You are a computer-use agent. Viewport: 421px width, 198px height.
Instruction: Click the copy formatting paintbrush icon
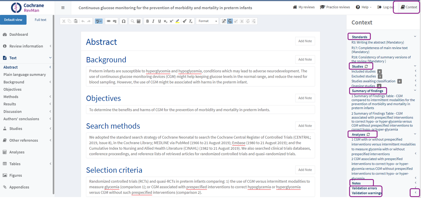click(x=184, y=21)
